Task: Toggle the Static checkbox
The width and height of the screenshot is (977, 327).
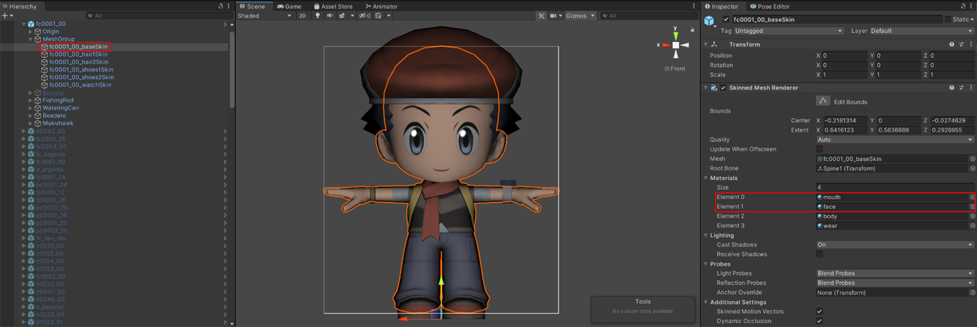Action: point(948,20)
